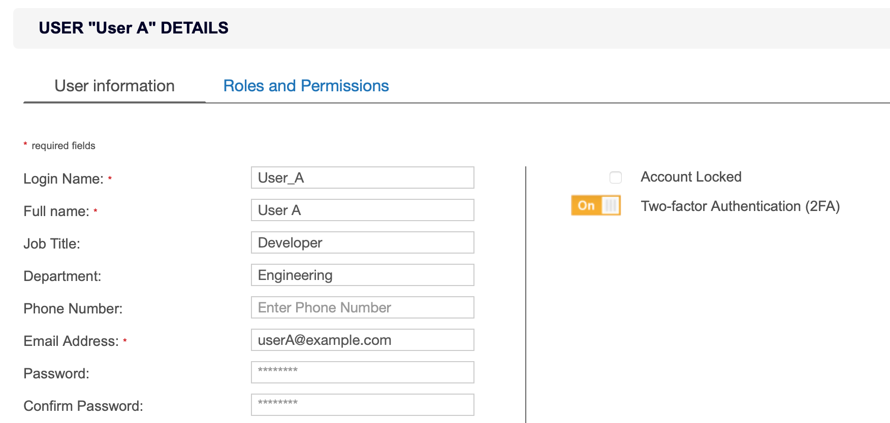Click the Enter Phone Number input
This screenshot has width=890, height=423.
coord(362,308)
